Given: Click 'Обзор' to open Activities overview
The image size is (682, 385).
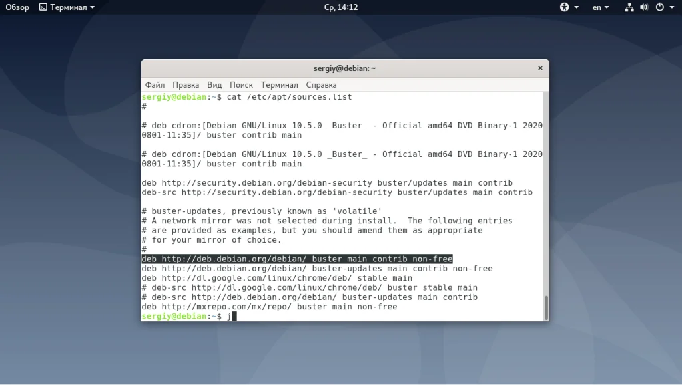Looking at the screenshot, I should [x=17, y=7].
